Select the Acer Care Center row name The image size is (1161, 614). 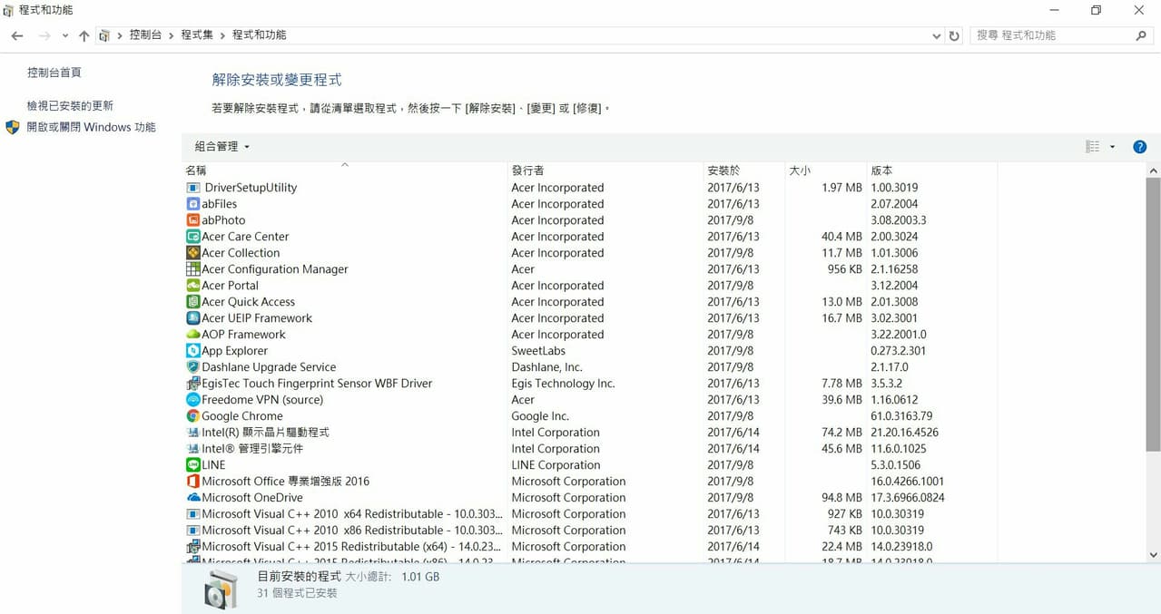245,237
